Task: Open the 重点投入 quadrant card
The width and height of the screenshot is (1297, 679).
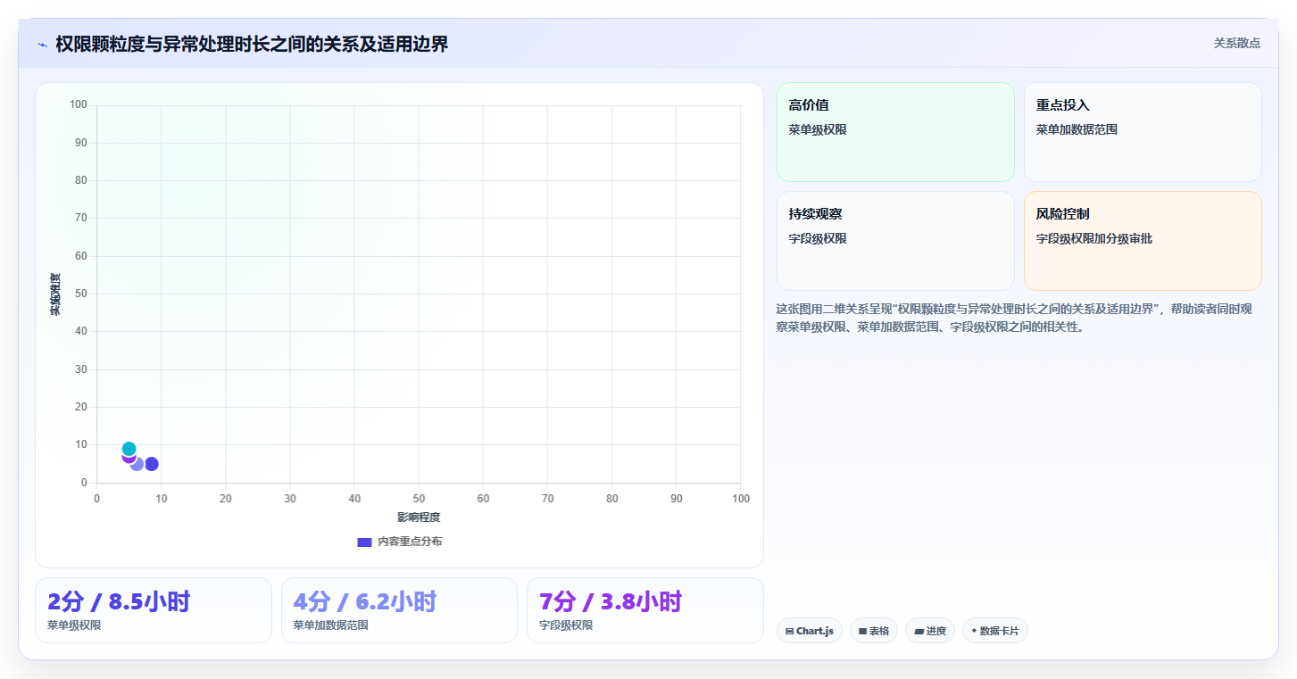Action: pyautogui.click(x=1143, y=132)
